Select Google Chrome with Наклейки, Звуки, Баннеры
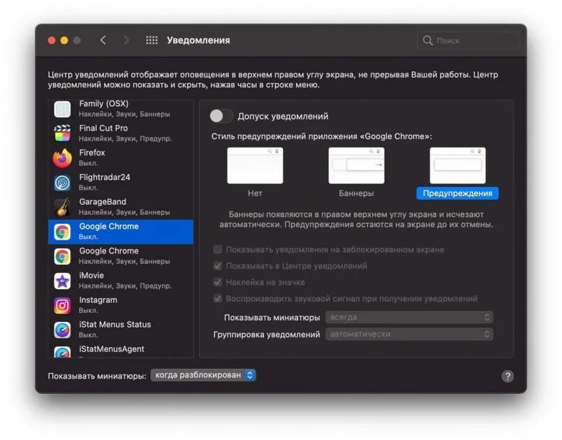The height and width of the screenshot is (440, 562). [x=121, y=256]
